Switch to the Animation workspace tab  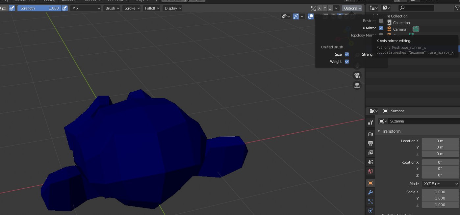tap(70, 1)
